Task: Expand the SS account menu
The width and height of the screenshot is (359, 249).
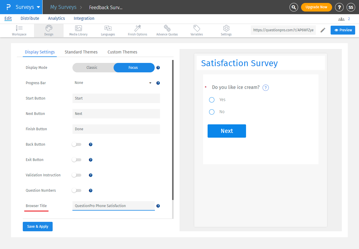Action: point(351,7)
